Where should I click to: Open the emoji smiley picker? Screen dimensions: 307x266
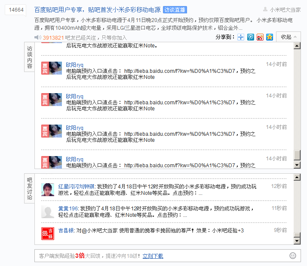pyautogui.click(x=293, y=256)
